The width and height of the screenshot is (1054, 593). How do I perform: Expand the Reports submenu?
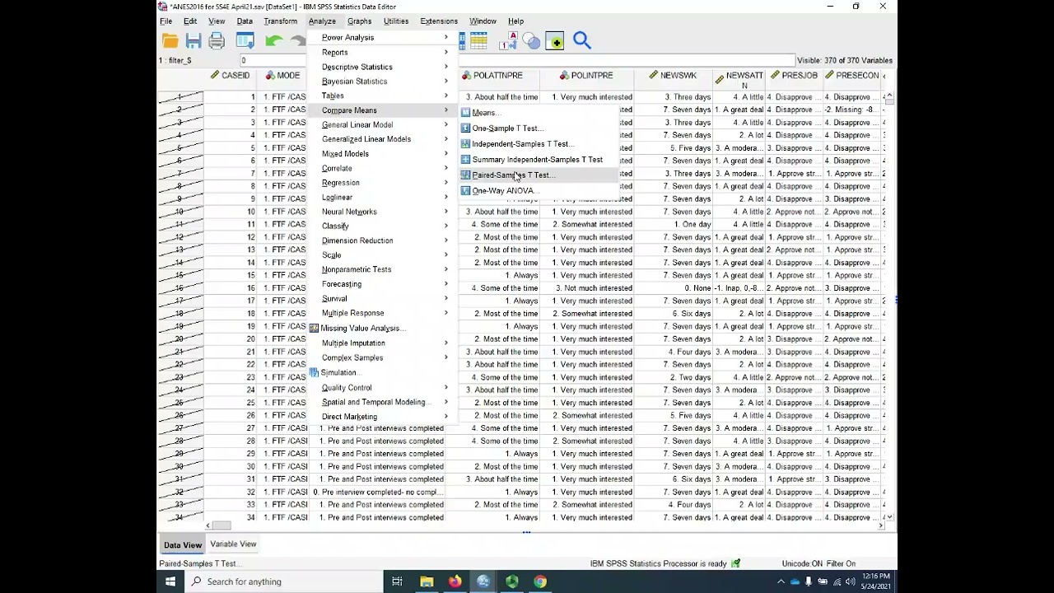(x=446, y=52)
